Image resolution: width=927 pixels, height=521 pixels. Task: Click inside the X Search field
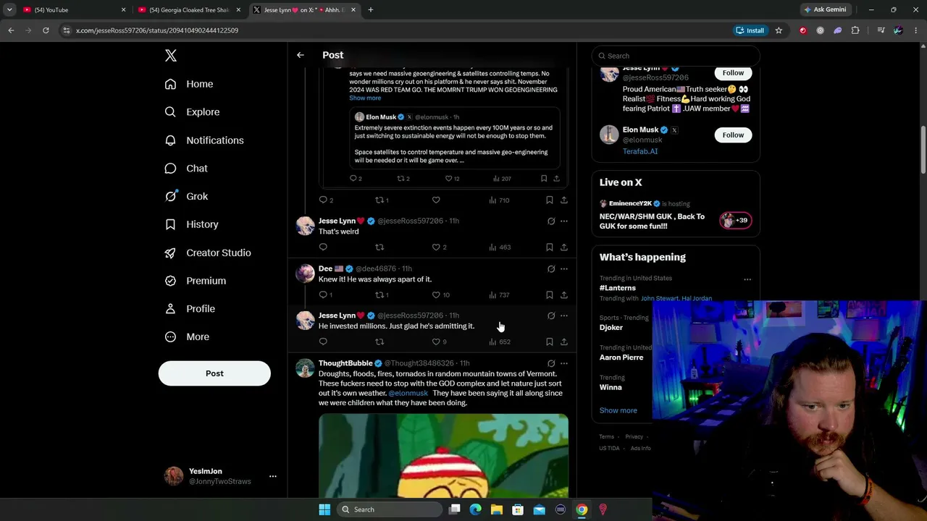coord(676,56)
